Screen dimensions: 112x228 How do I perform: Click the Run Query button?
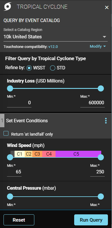pyautogui.click(x=91, y=220)
